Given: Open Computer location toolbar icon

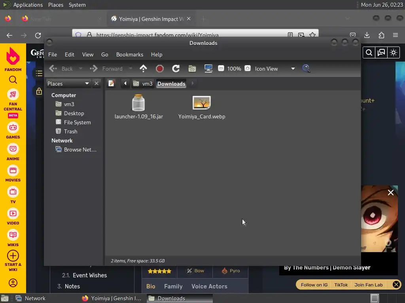Looking at the screenshot, I should (208, 69).
